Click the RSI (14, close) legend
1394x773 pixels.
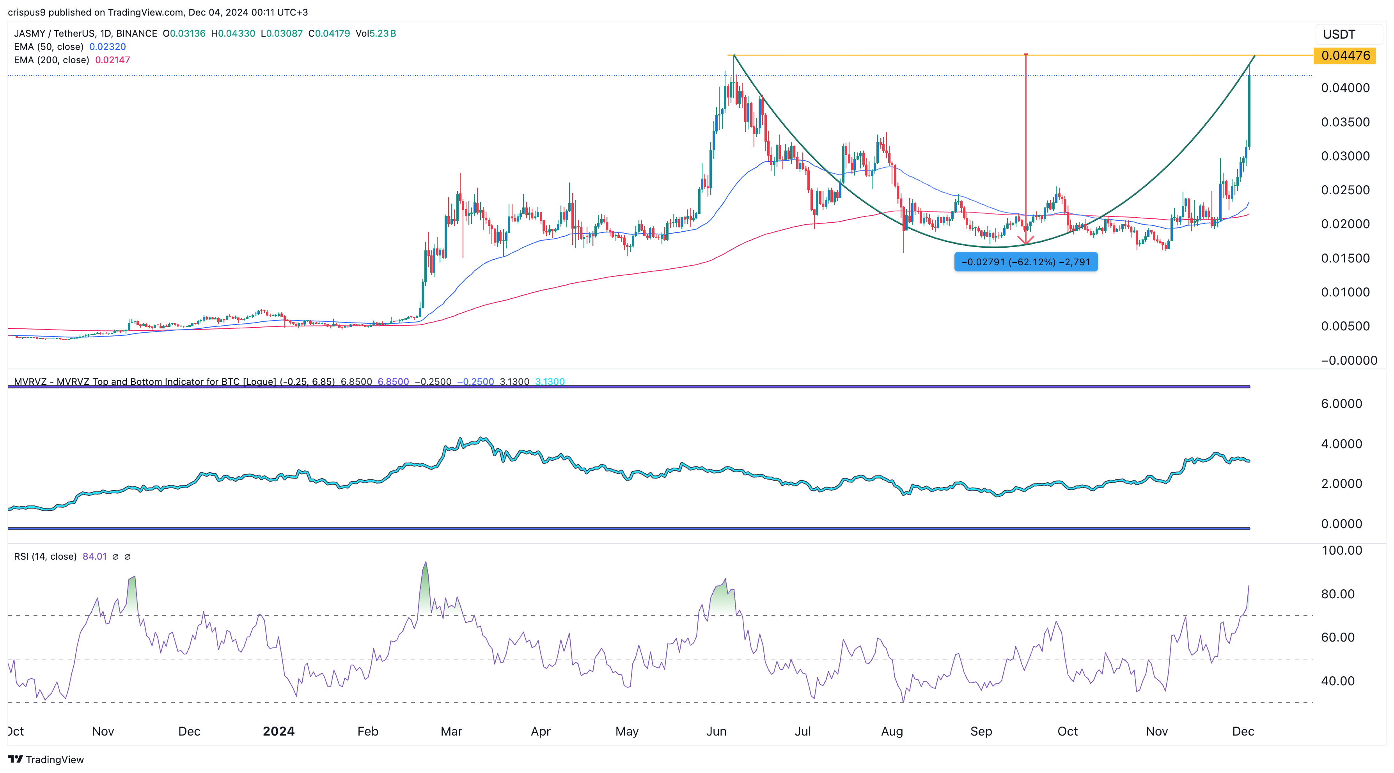click(46, 557)
